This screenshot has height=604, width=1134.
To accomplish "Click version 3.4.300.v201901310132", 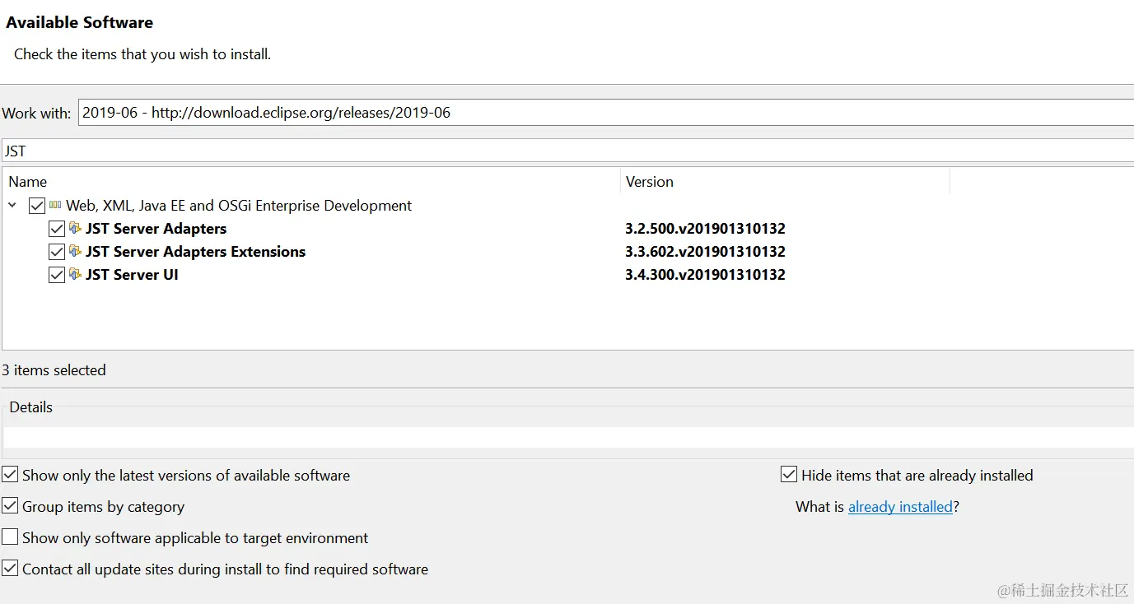I will click(x=705, y=275).
